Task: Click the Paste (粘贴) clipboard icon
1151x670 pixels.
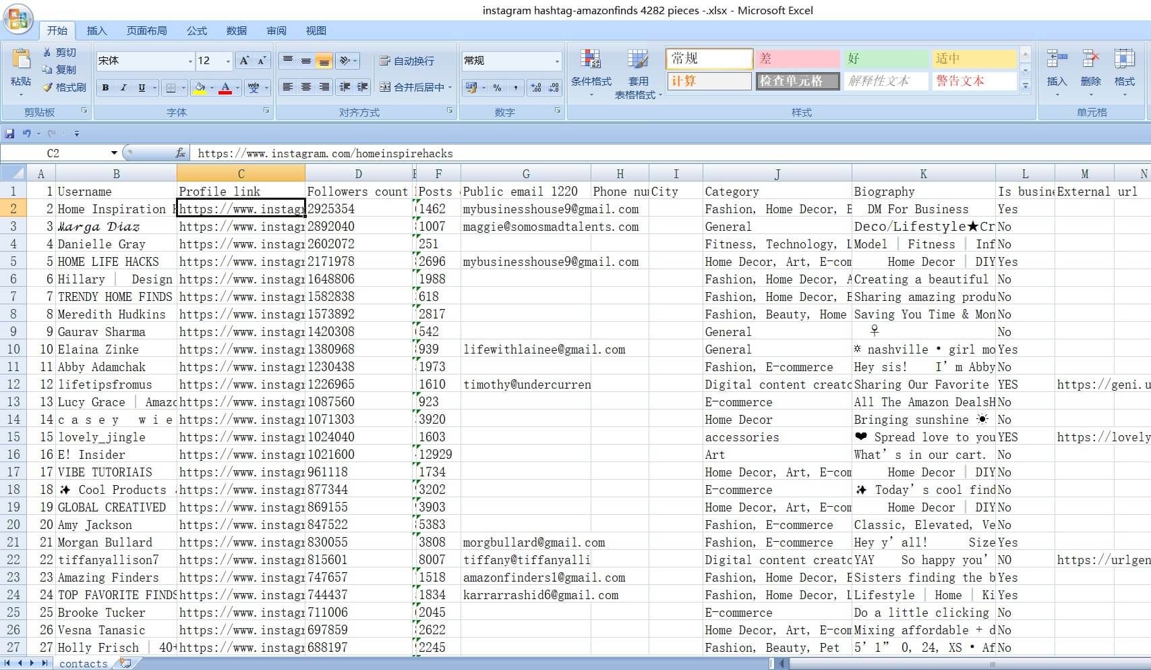Action: pos(21,59)
